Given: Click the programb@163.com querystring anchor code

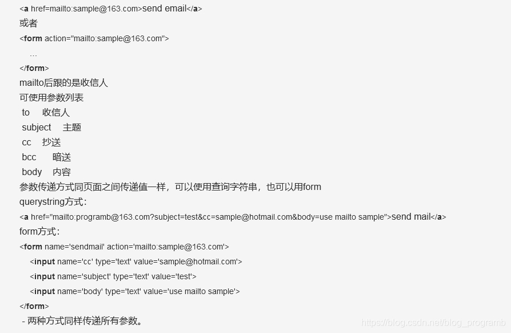Looking at the screenshot, I should 233,217.
